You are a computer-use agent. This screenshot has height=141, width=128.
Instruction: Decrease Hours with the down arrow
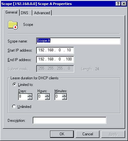(47, 98)
